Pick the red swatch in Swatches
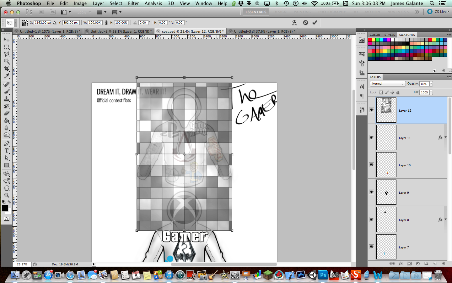The height and width of the screenshot is (283, 452). (x=370, y=40)
